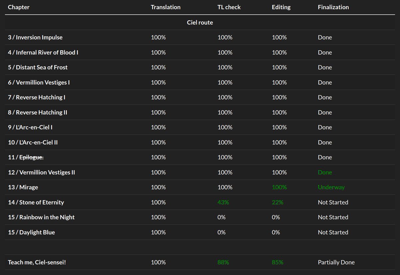Select the Ciel route section heading
The width and height of the screenshot is (400, 275).
(x=200, y=22)
